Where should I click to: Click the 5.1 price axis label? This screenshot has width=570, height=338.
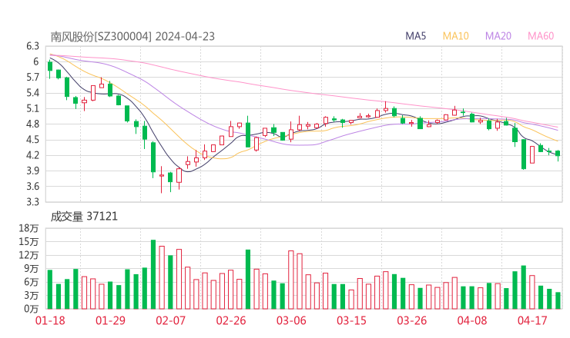[x=32, y=108]
